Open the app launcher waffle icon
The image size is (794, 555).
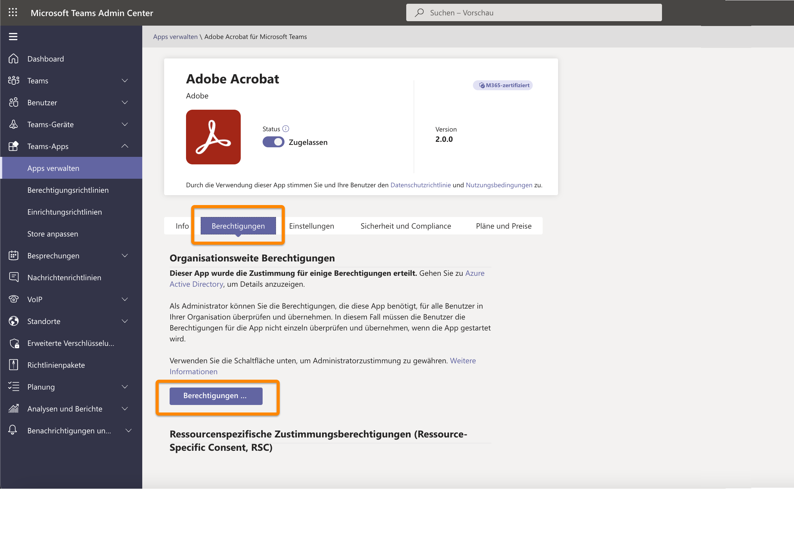coord(13,12)
